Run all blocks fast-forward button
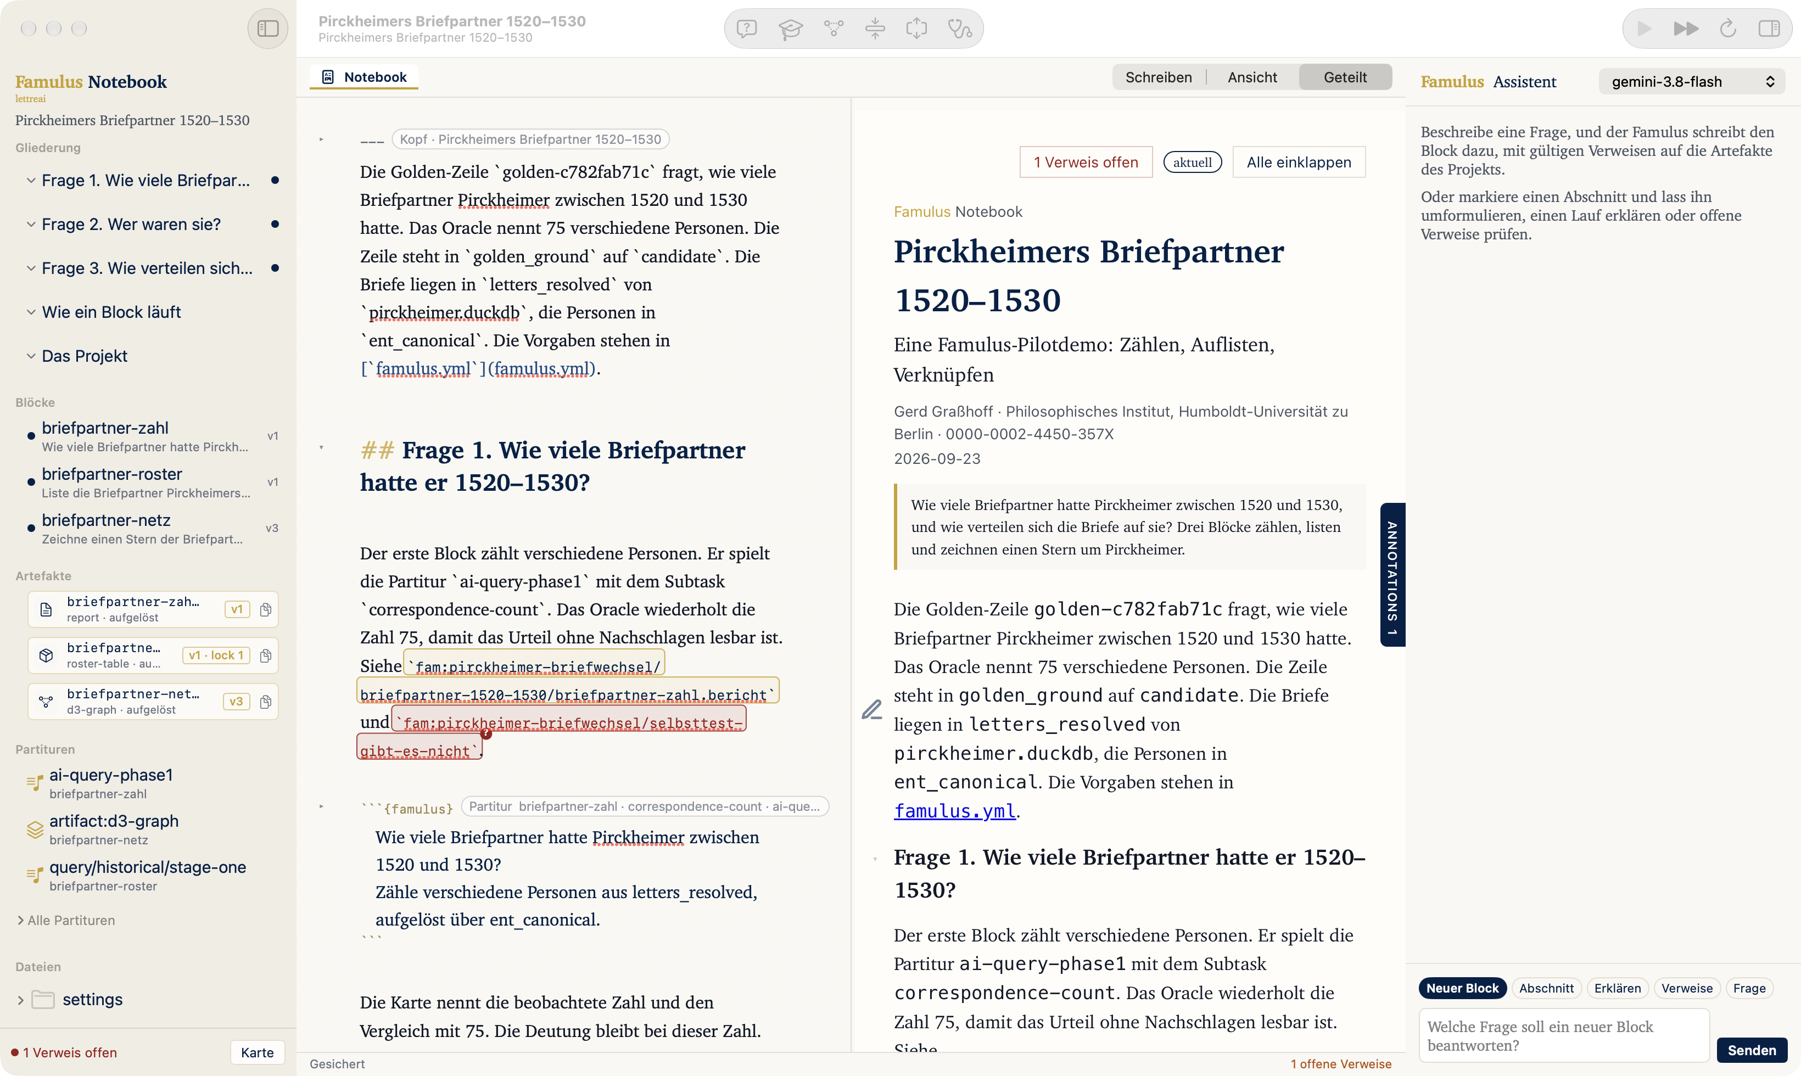Viewport: 1801px width, 1076px height. click(1686, 29)
